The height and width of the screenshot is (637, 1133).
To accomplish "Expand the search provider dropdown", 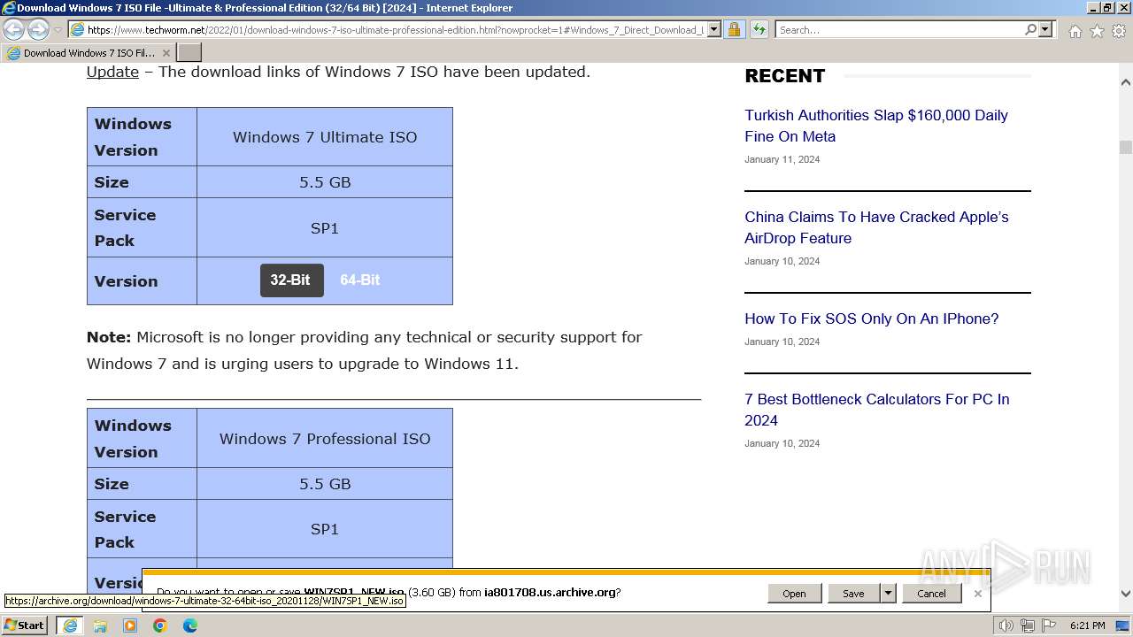I will click(1045, 30).
